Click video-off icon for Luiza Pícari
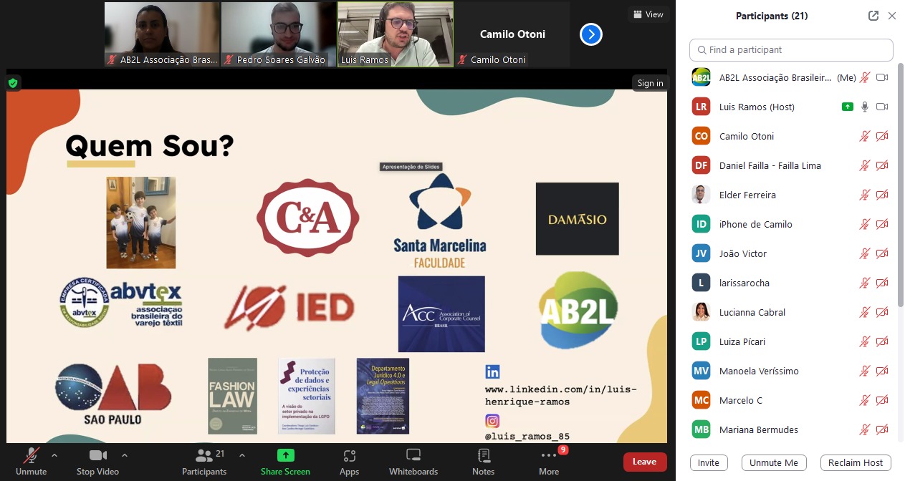905x481 pixels. tap(882, 341)
